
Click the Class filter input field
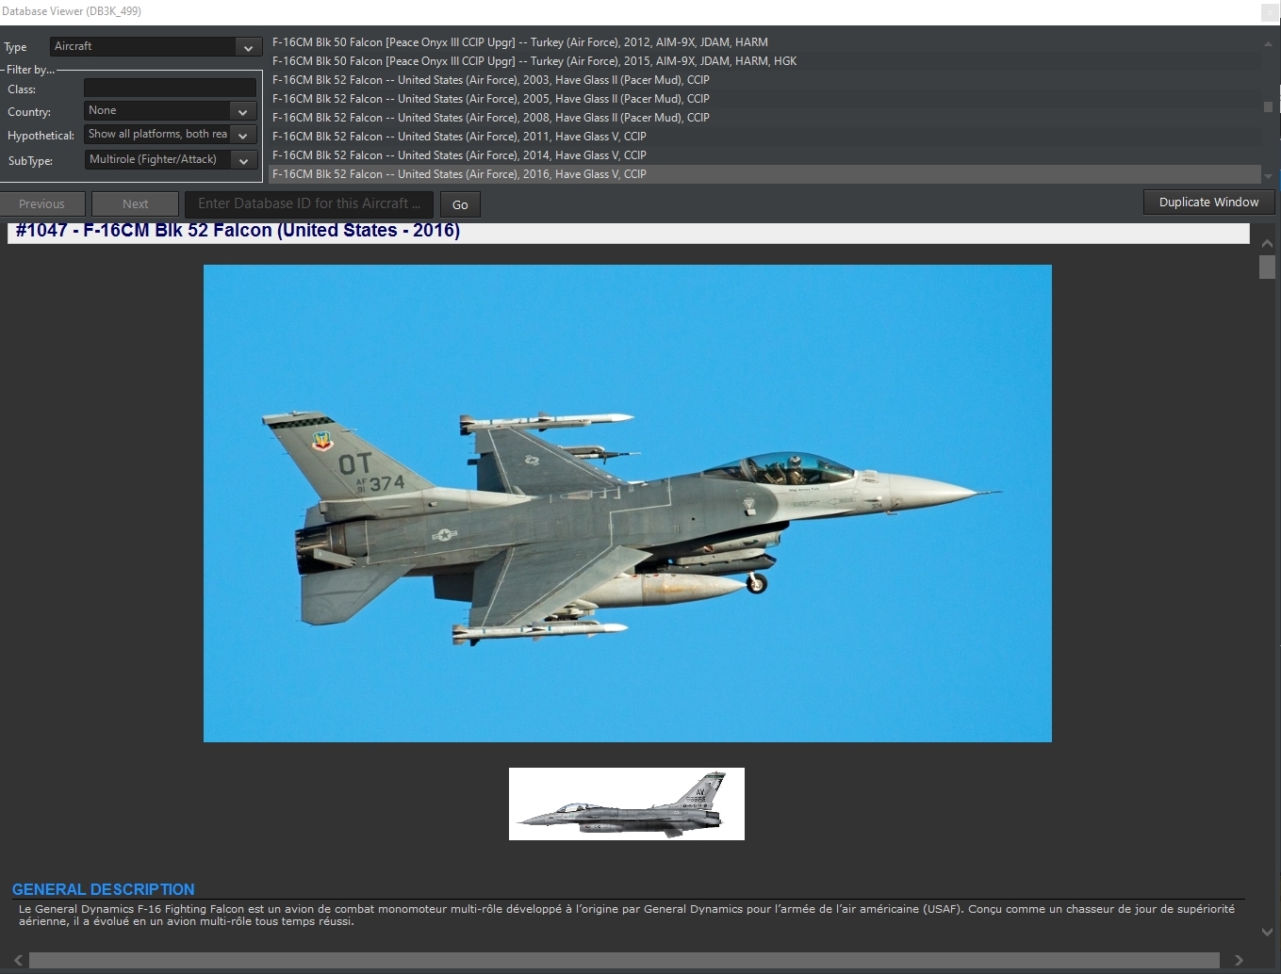tap(171, 88)
